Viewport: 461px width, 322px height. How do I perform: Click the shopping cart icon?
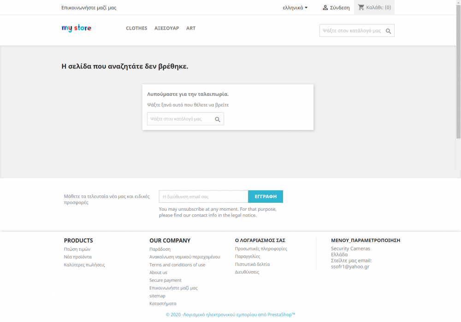tap(361, 7)
